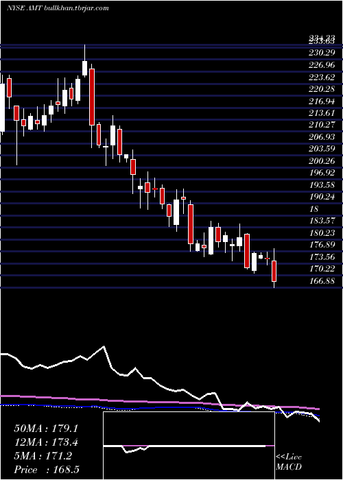Click the 203.59 price axis label
This screenshot has width=343, height=480.
click(x=322, y=149)
